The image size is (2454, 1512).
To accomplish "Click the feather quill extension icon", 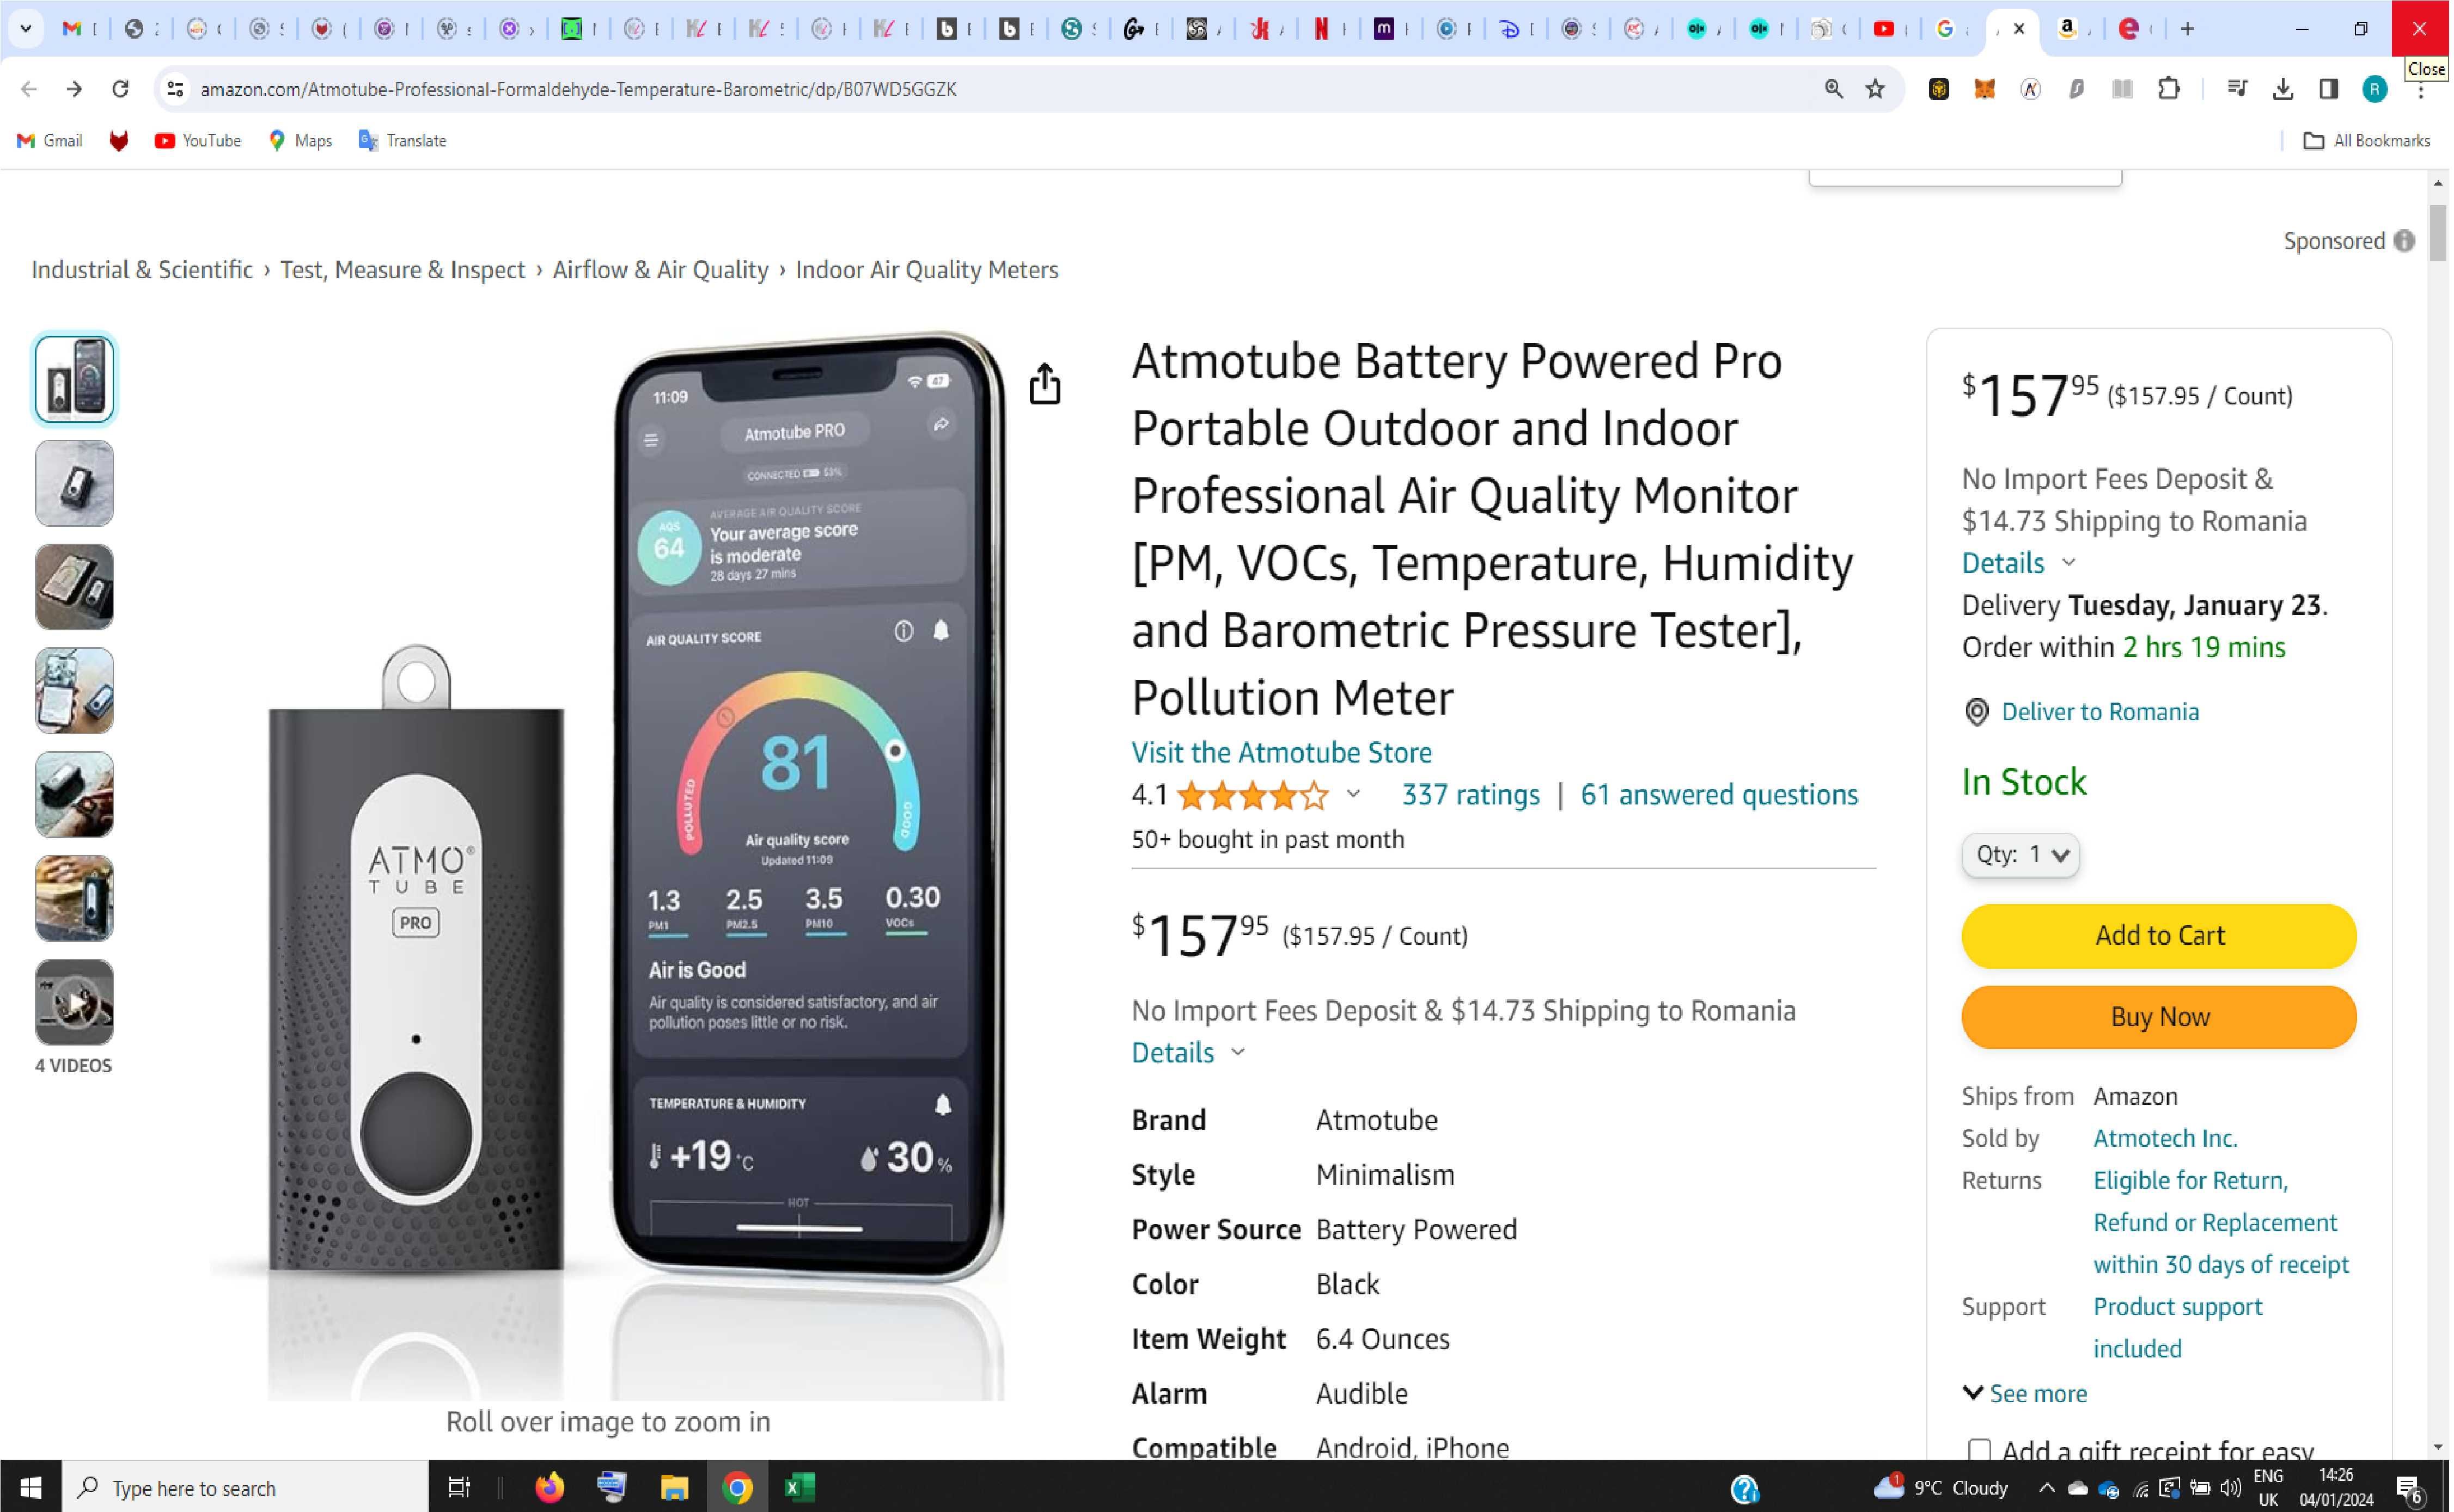I will pyautogui.click(x=2076, y=89).
